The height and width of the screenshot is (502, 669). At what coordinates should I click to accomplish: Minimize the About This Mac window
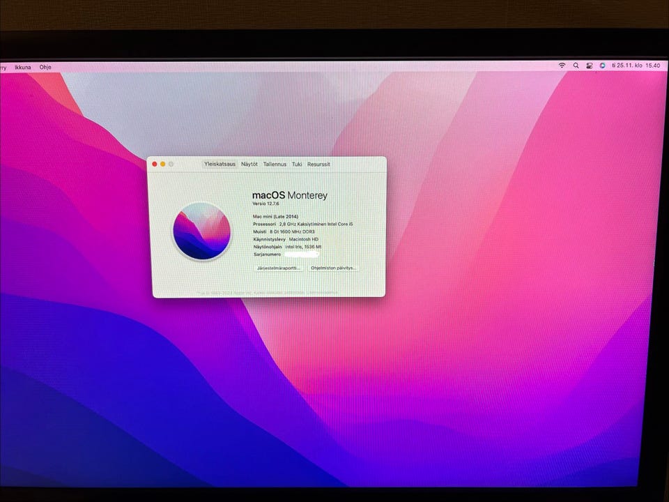162,164
